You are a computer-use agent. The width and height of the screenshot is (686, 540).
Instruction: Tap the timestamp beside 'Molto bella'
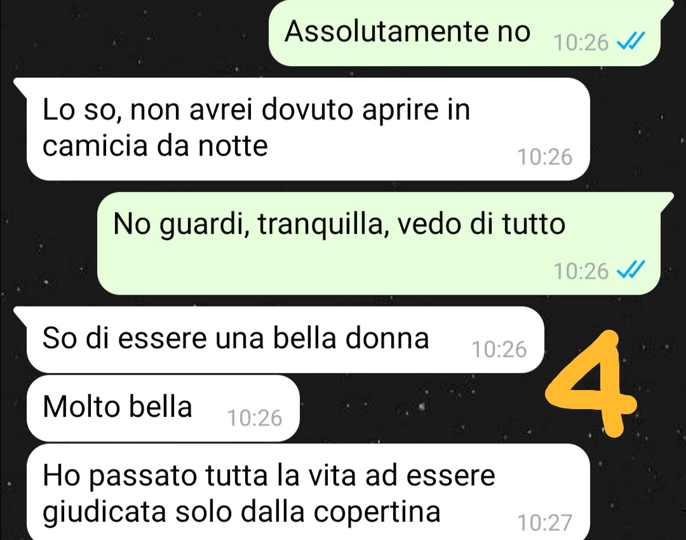tap(255, 418)
